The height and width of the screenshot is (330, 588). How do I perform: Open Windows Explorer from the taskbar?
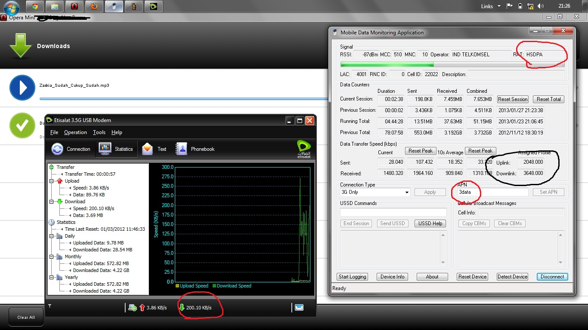(55, 6)
